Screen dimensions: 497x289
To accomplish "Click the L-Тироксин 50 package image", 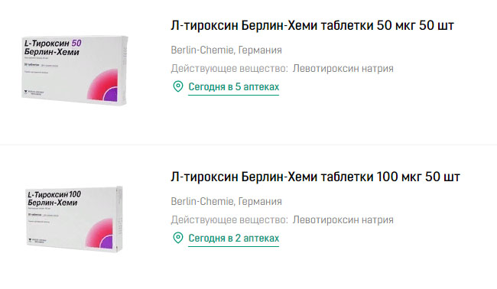I will pyautogui.click(x=74, y=70).
